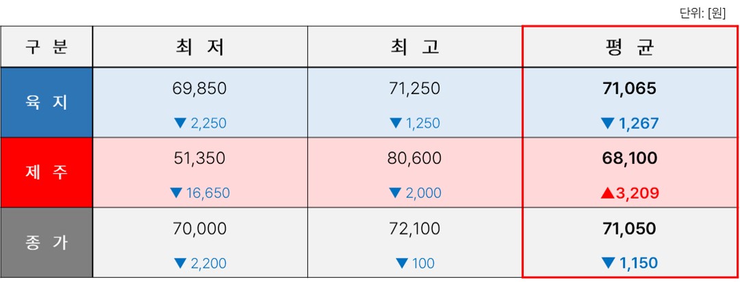Select the 평균 column header
The image size is (740, 282).
pos(630,46)
